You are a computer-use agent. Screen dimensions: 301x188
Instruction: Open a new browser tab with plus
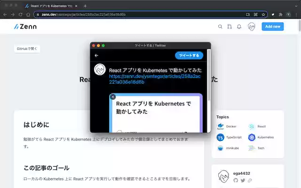coord(85,6)
